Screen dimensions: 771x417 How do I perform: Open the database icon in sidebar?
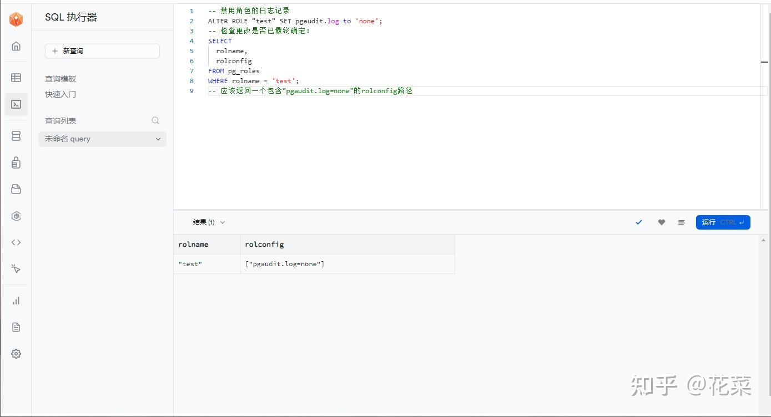[x=16, y=136]
